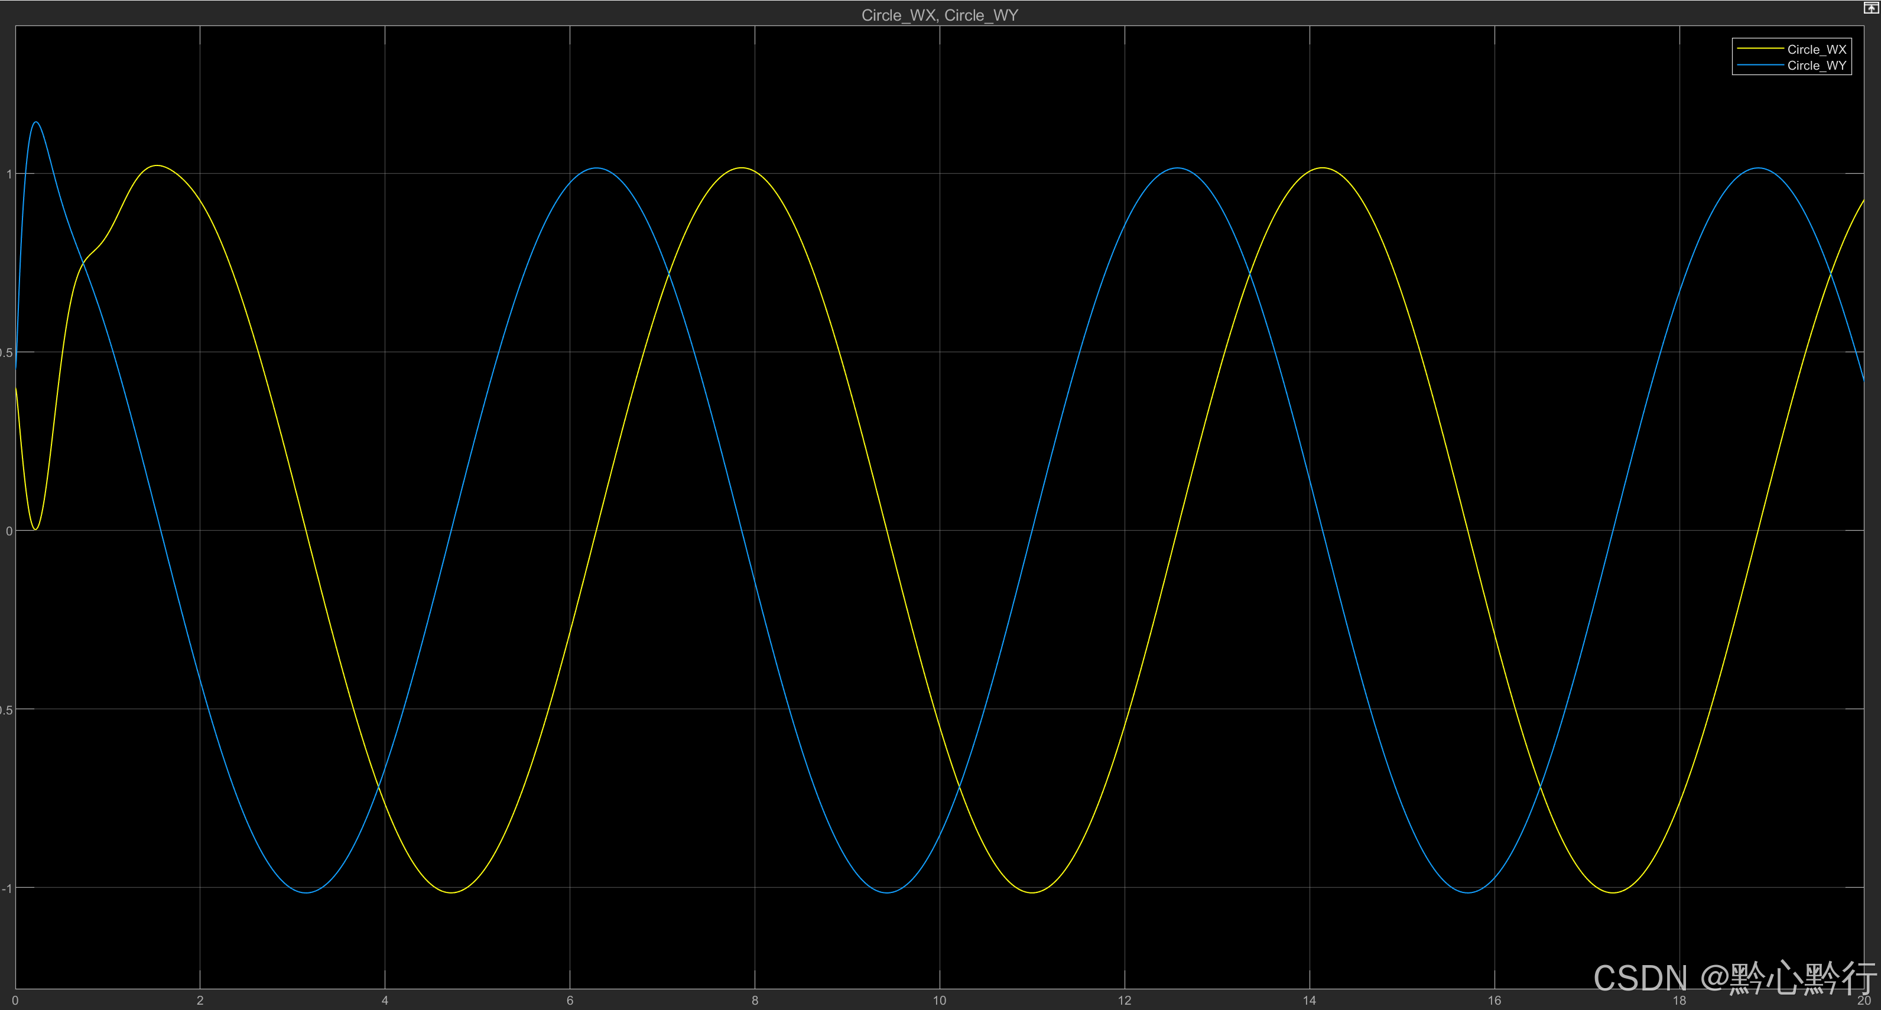Viewport: 1881px width, 1010px height.
Task: Click the x-axis tick label 10
Action: click(939, 1001)
